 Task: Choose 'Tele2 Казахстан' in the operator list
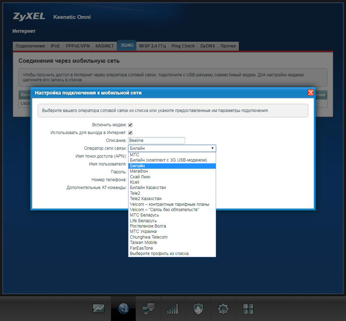coord(146,199)
